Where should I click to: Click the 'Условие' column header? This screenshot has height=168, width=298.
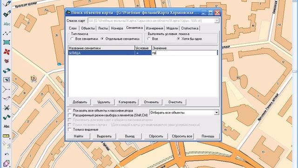point(143,48)
